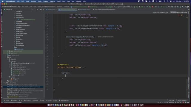Collapse the constrain package folder
Image resolution: width=191 pixels, height=107 pixels.
click(x=15, y=18)
